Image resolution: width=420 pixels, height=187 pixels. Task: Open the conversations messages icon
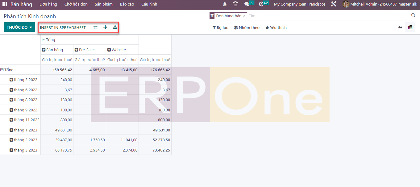tap(247, 4)
